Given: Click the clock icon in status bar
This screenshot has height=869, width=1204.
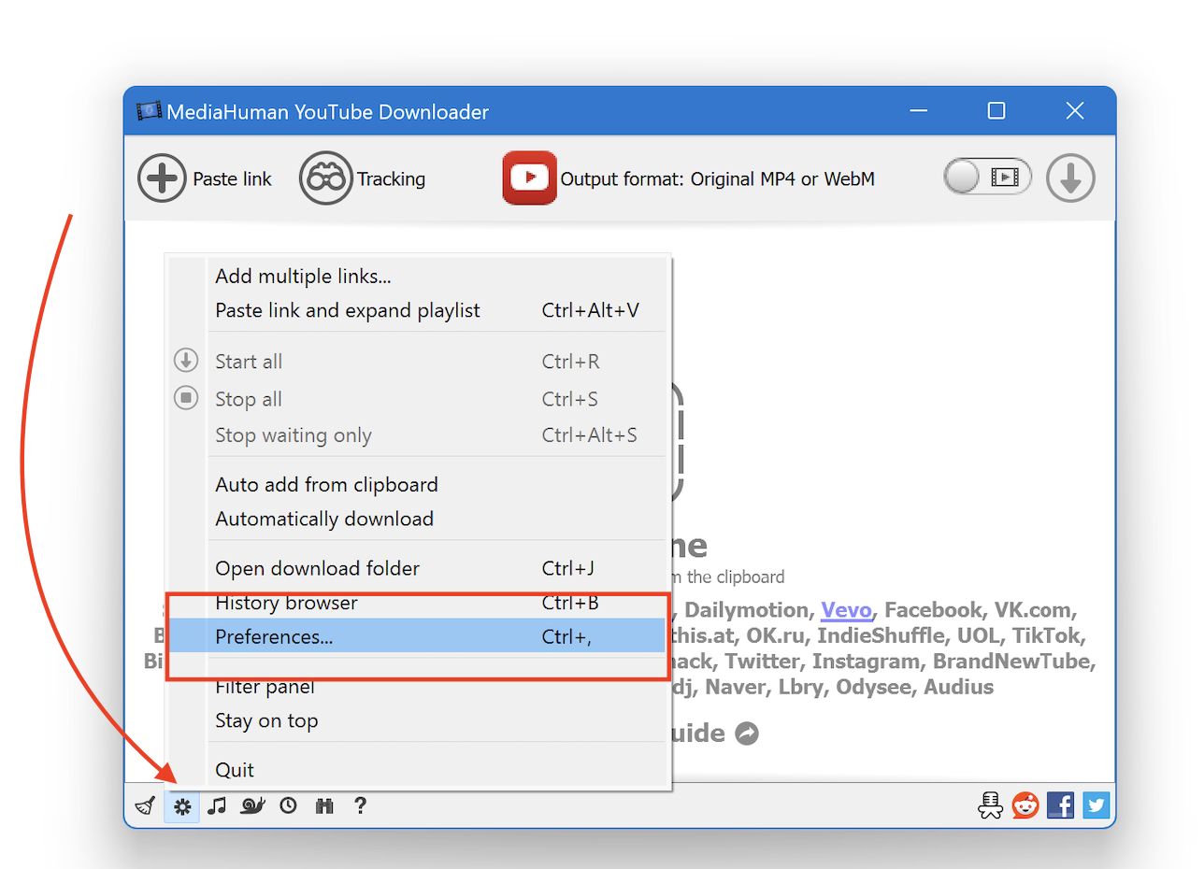Looking at the screenshot, I should [x=289, y=805].
